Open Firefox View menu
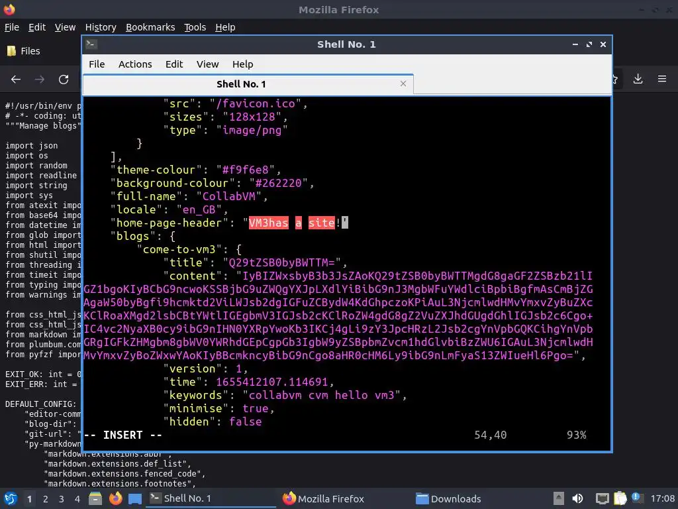Screen dimensions: 678x509 tap(65, 27)
